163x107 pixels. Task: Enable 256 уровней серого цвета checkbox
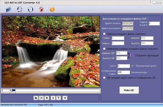[104, 78]
